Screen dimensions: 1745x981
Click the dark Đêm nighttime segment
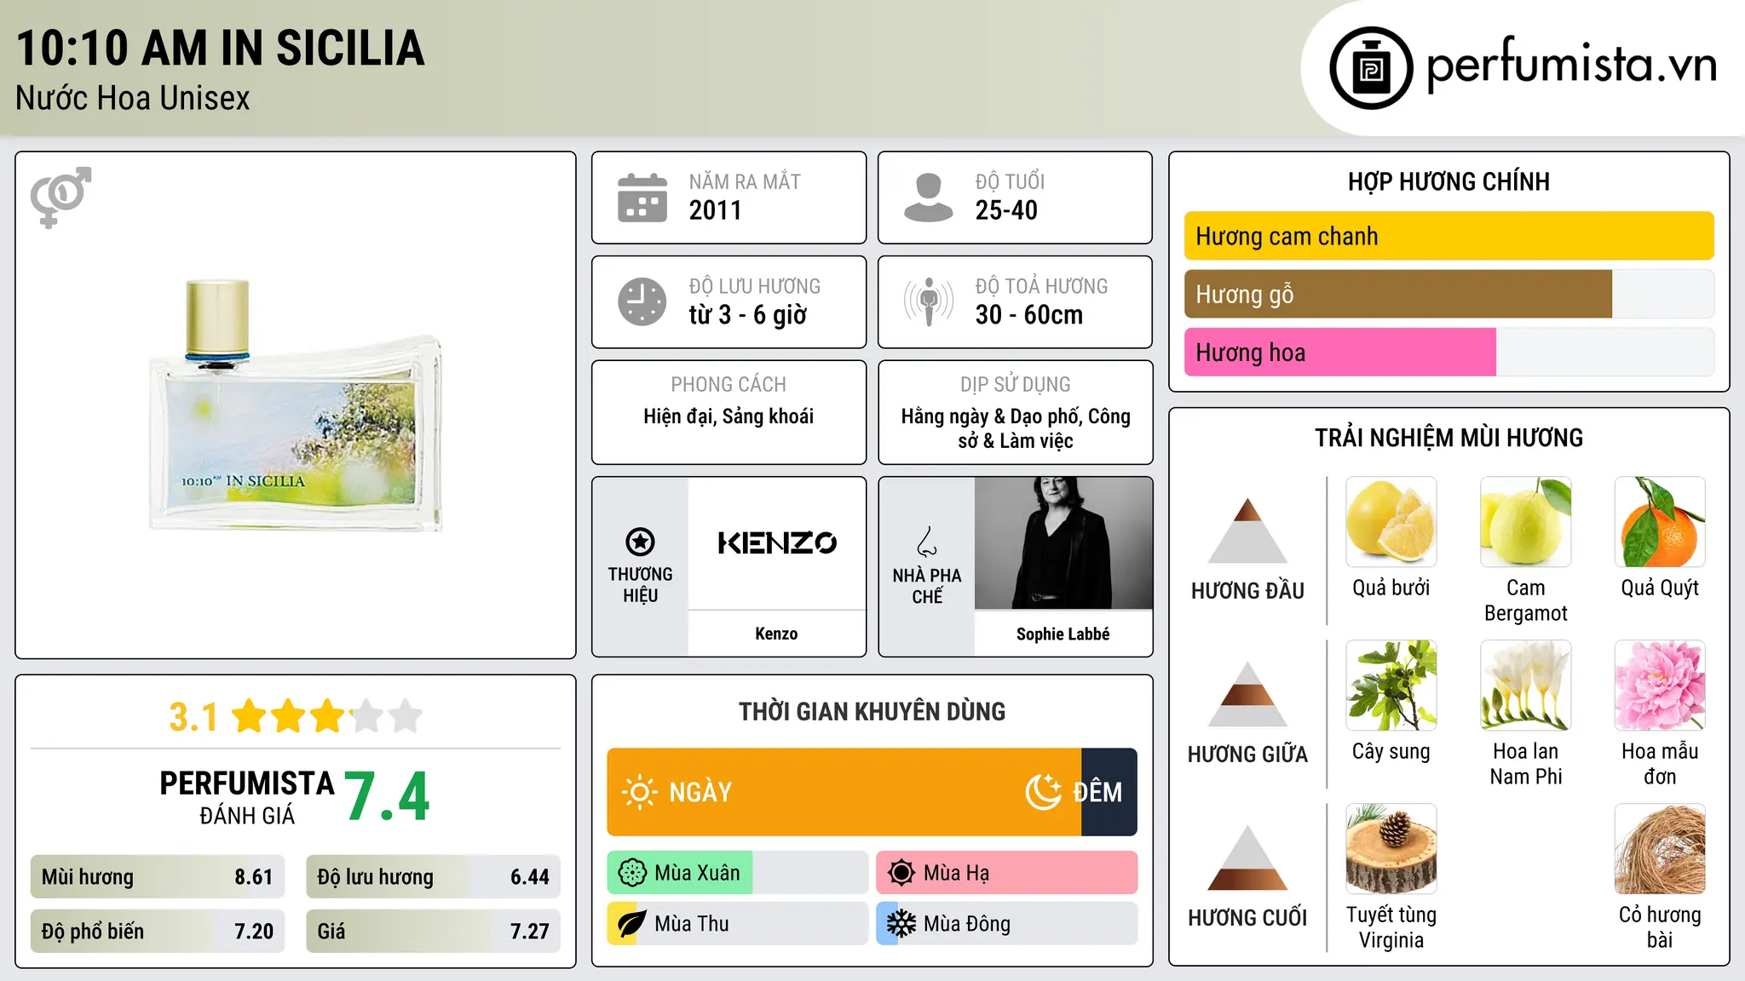coord(1109,792)
